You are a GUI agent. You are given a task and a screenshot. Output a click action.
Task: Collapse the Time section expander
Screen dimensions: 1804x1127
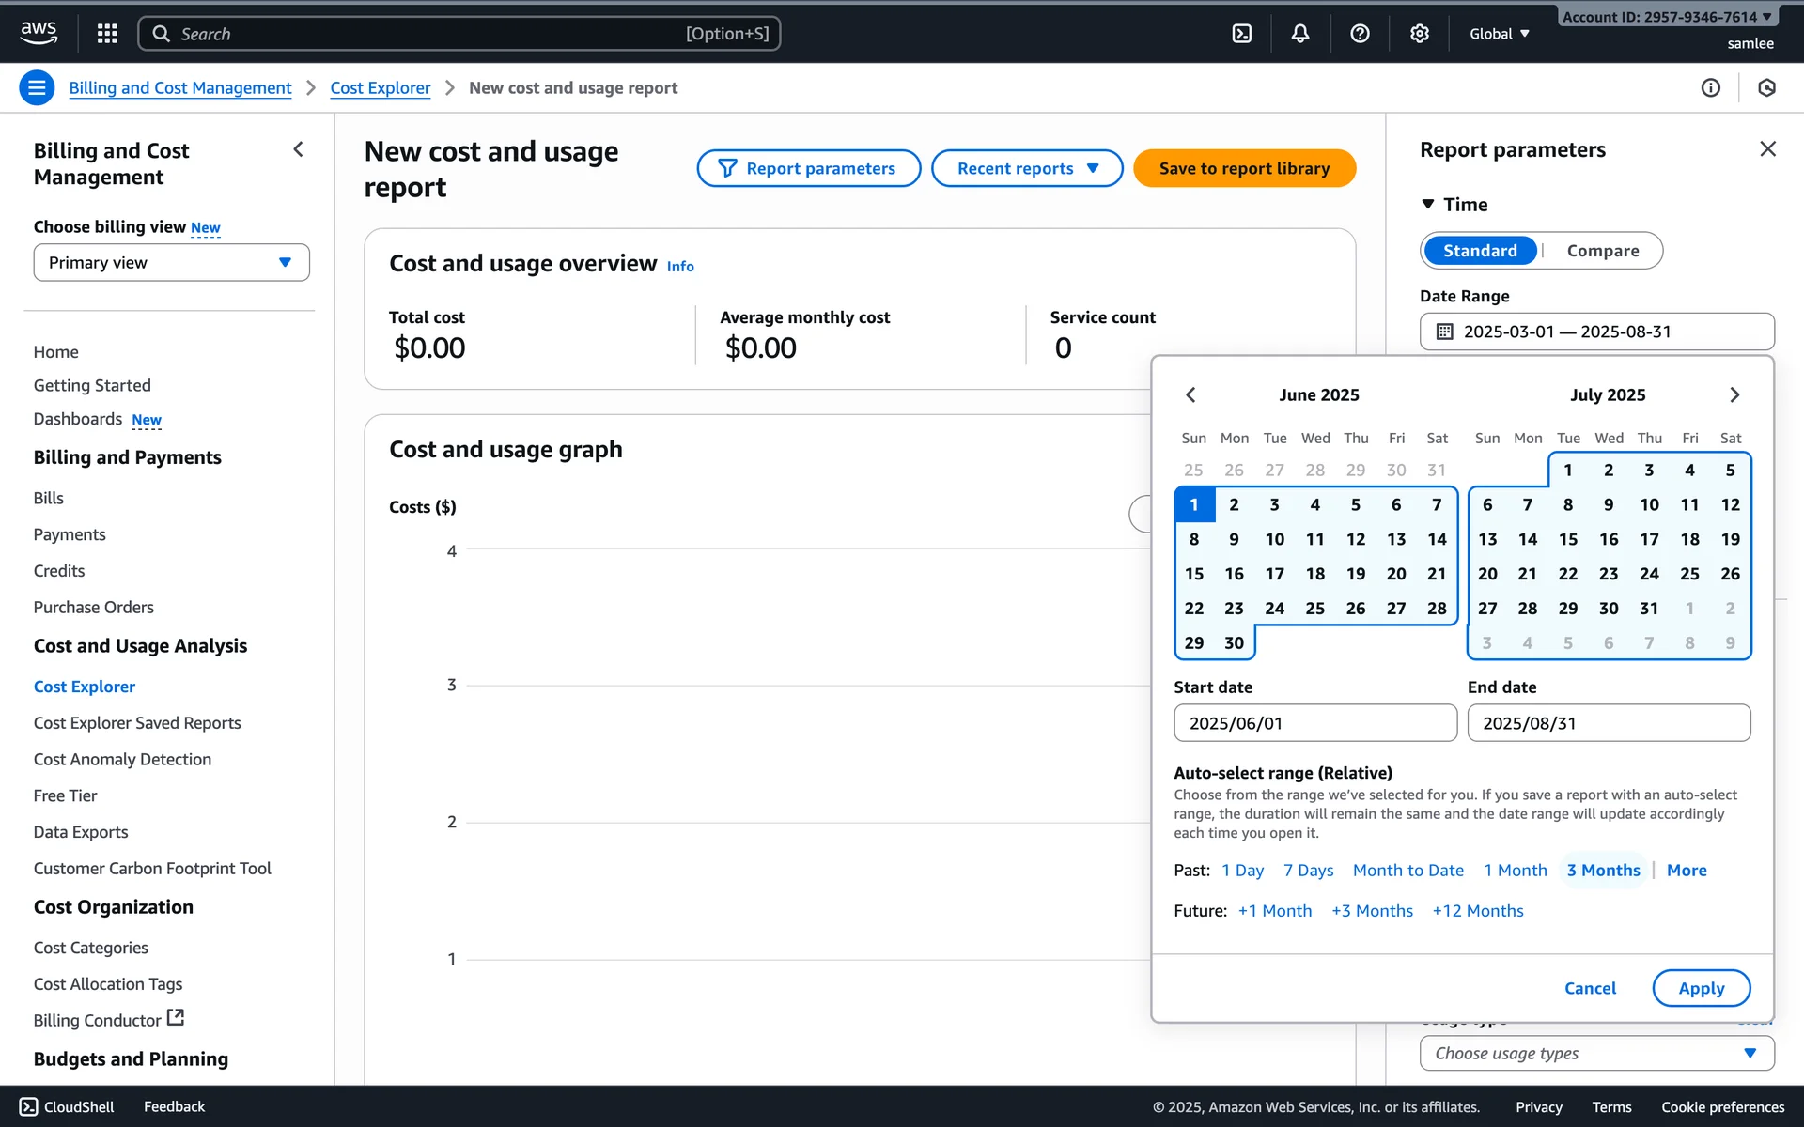tap(1428, 205)
